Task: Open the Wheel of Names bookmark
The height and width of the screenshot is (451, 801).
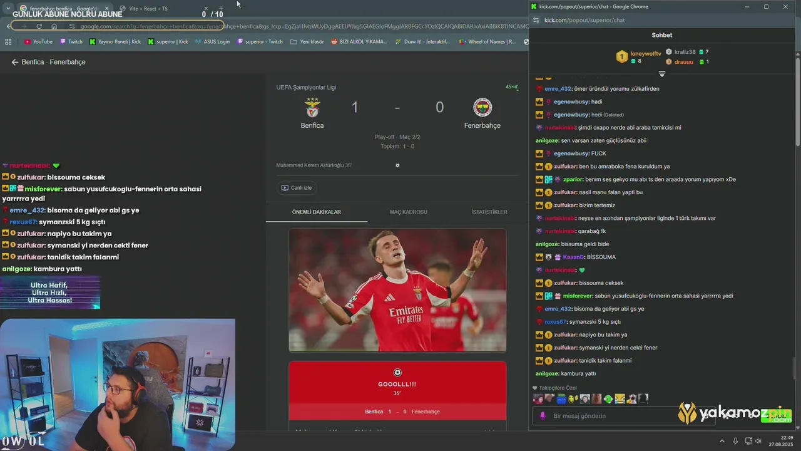Action: (487, 42)
